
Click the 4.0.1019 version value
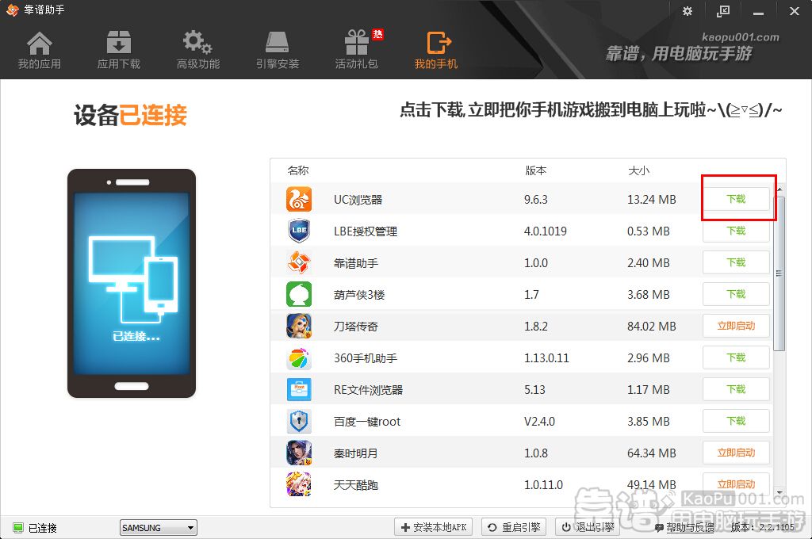point(546,231)
